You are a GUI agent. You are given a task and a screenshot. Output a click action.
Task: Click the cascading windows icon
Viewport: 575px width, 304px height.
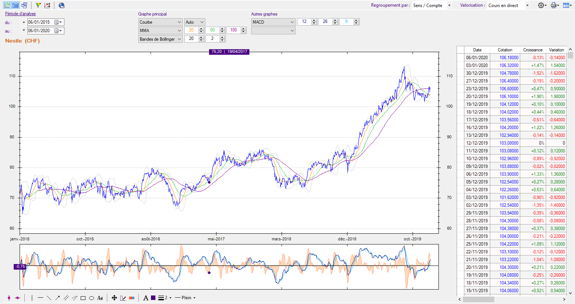coord(24,5)
